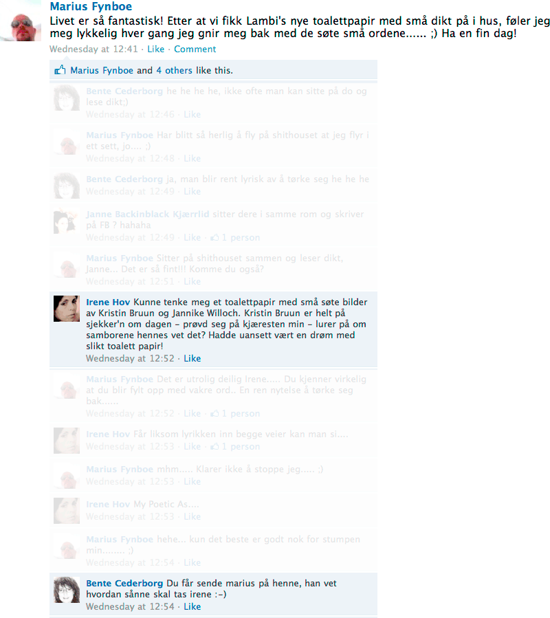Like the main post by Marius Fynboe
The image size is (550, 618).
tap(156, 49)
